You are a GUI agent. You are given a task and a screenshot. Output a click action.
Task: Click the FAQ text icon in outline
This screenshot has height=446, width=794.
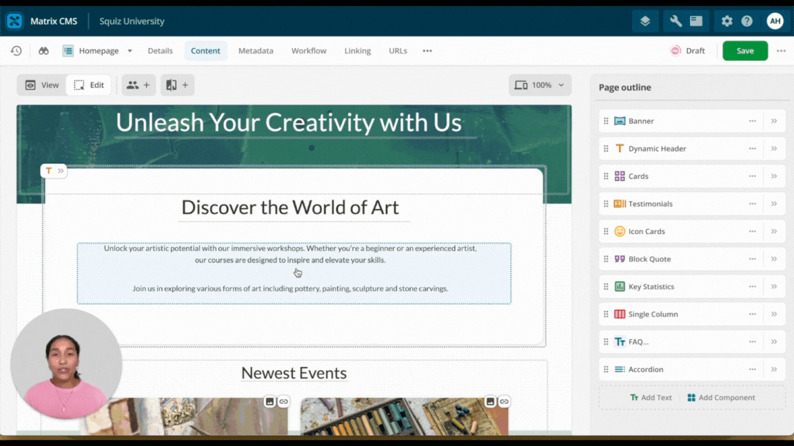620,342
